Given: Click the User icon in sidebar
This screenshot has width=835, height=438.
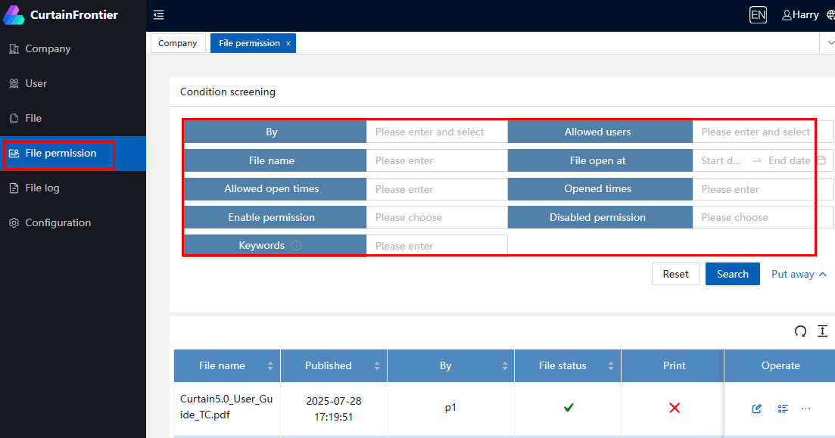Looking at the screenshot, I should 14,83.
